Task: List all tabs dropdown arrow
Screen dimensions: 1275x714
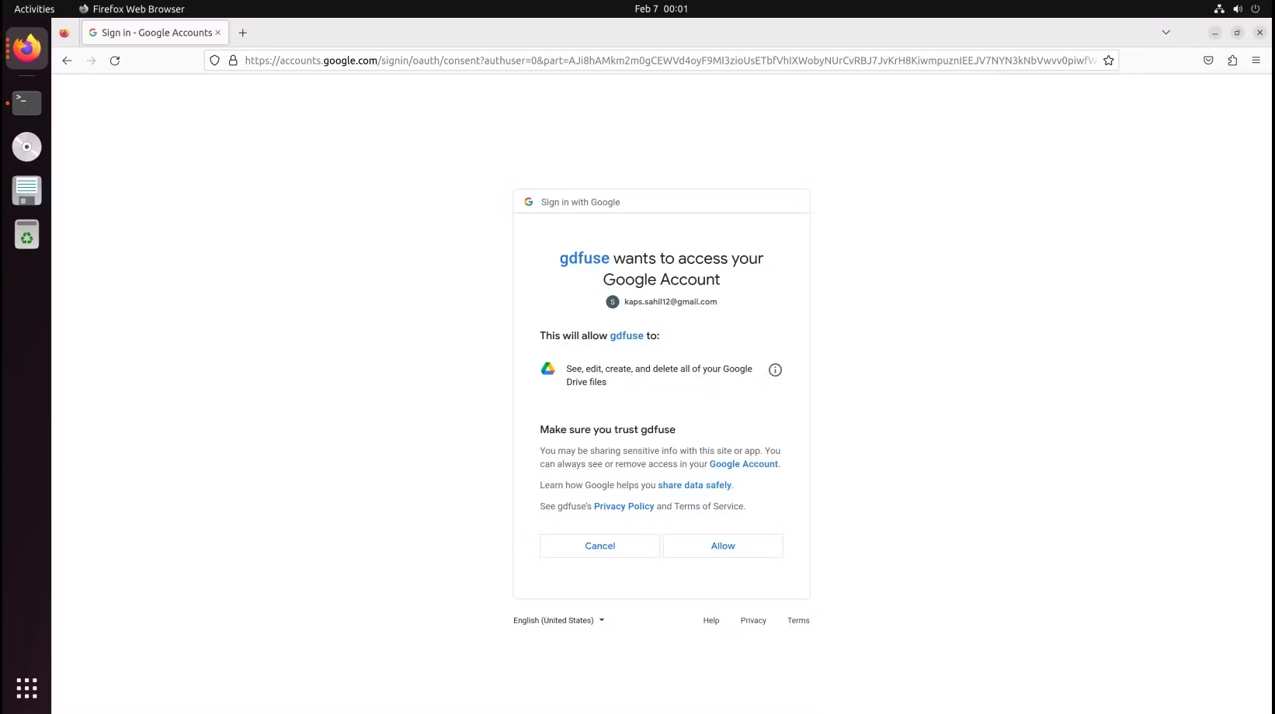Action: (1166, 33)
